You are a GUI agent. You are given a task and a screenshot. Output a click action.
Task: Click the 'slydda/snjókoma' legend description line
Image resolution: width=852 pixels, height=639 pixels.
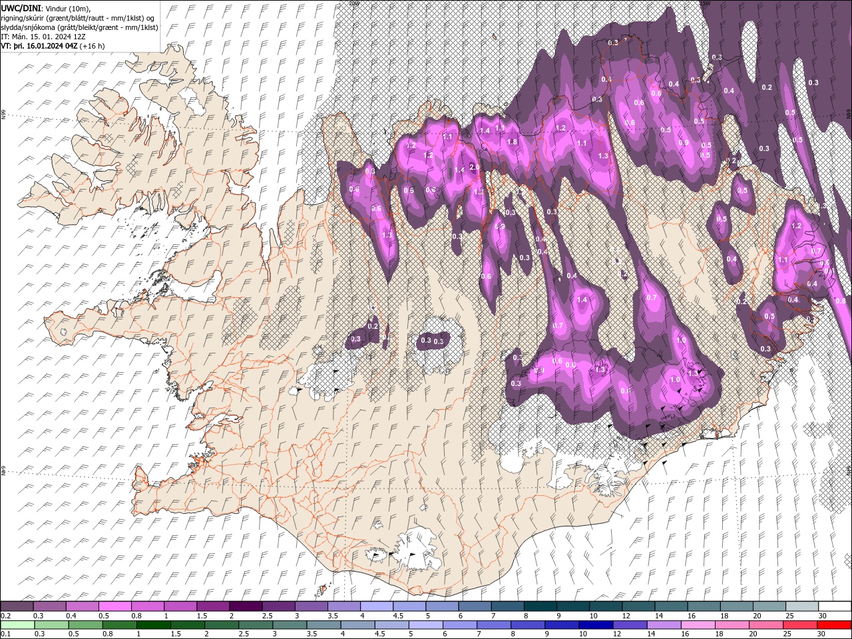click(79, 27)
